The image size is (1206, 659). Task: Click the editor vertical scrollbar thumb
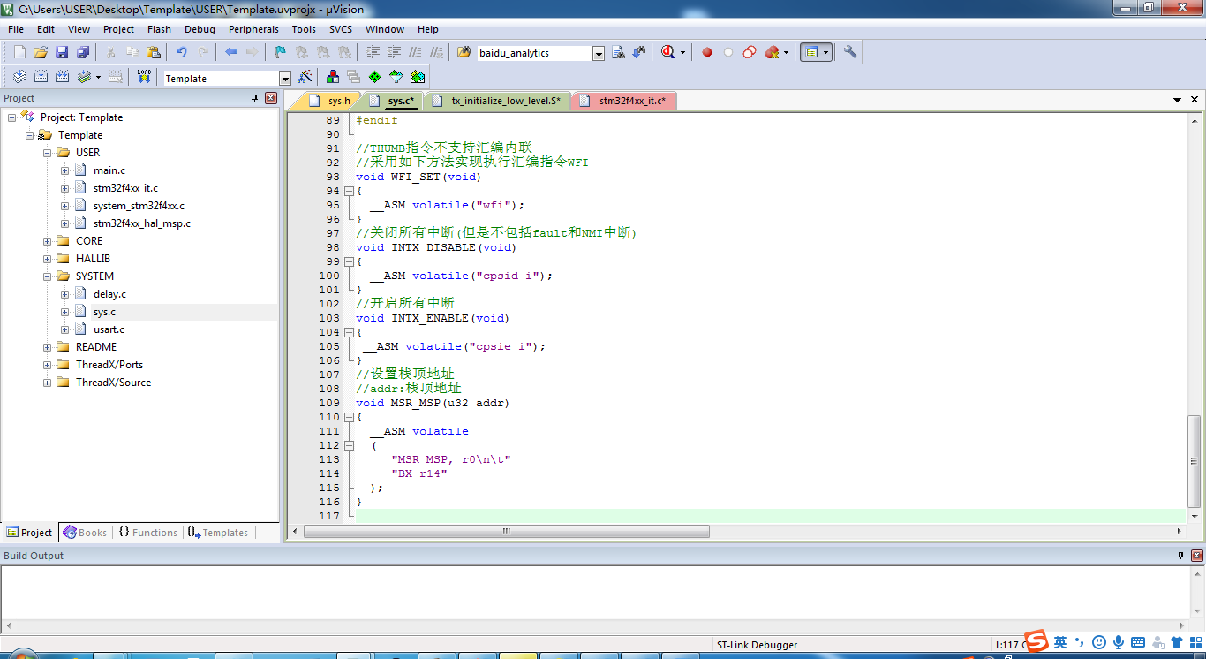[x=1195, y=459]
